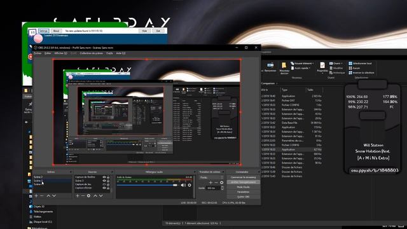The height and width of the screenshot is (229, 407).
Task: Click Commencer le streaming button
Action: 243,177
